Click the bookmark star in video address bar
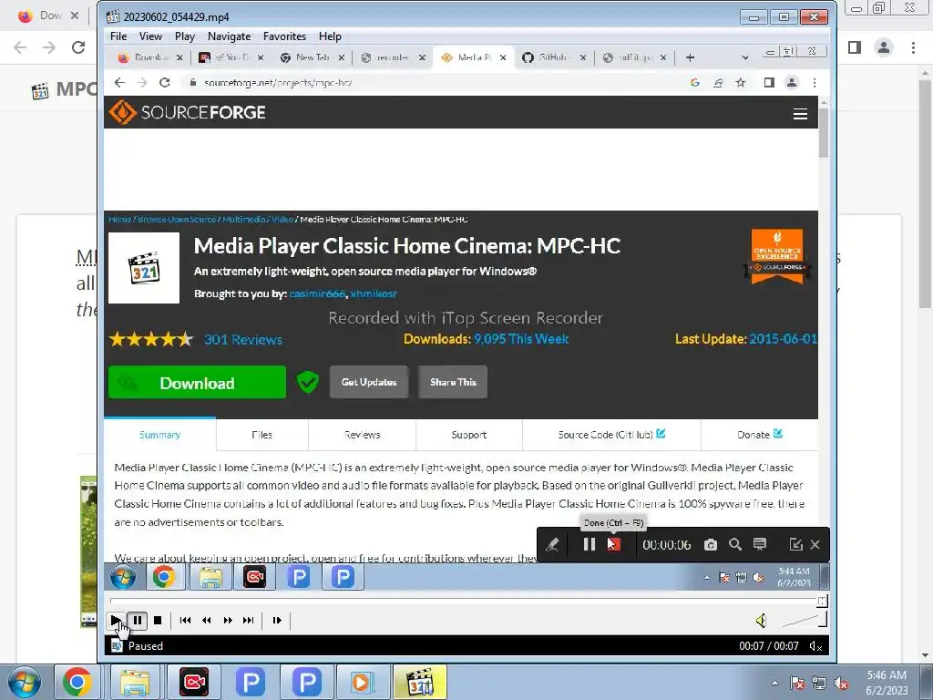The width and height of the screenshot is (933, 700). click(x=740, y=83)
